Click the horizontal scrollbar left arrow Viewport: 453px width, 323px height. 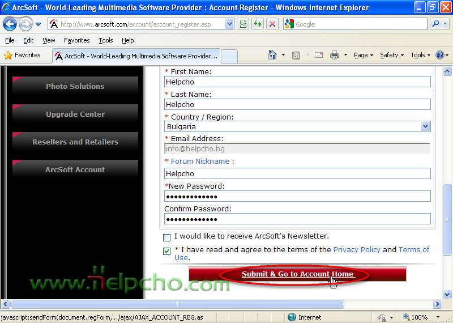pos(6,304)
